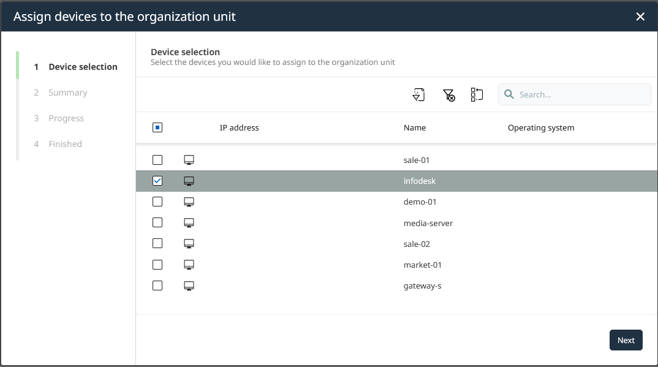Click the Finished step in the sidebar
The image size is (658, 367).
coord(65,143)
